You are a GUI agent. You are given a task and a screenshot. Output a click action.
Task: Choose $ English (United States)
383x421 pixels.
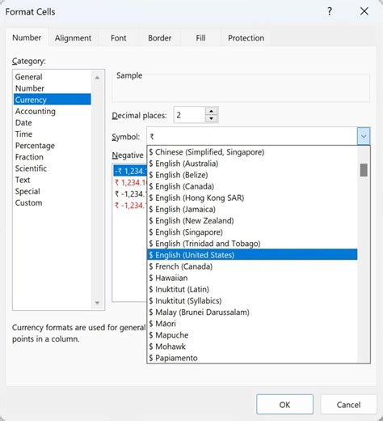click(252, 255)
